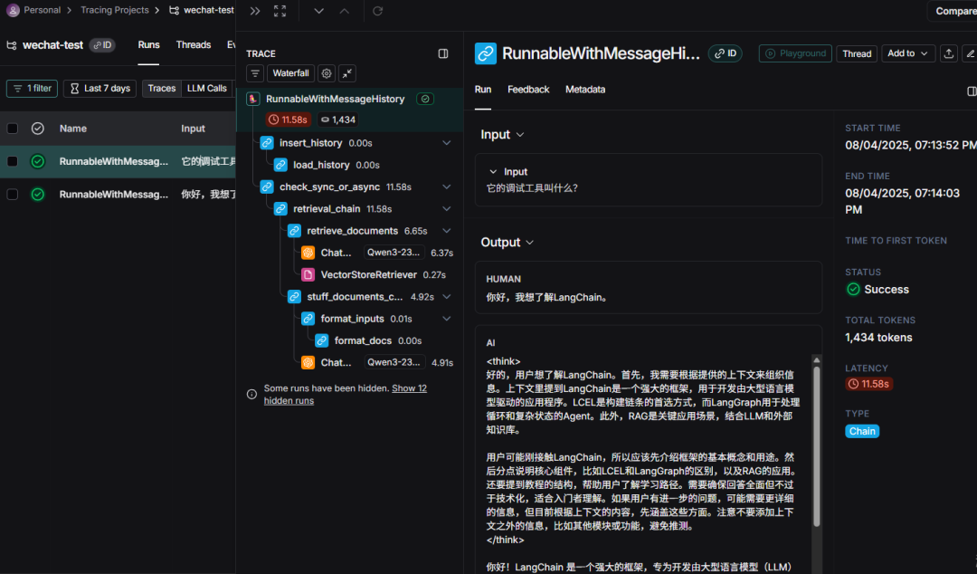Click the Compare button
This screenshot has height=574, width=977.
coord(953,11)
